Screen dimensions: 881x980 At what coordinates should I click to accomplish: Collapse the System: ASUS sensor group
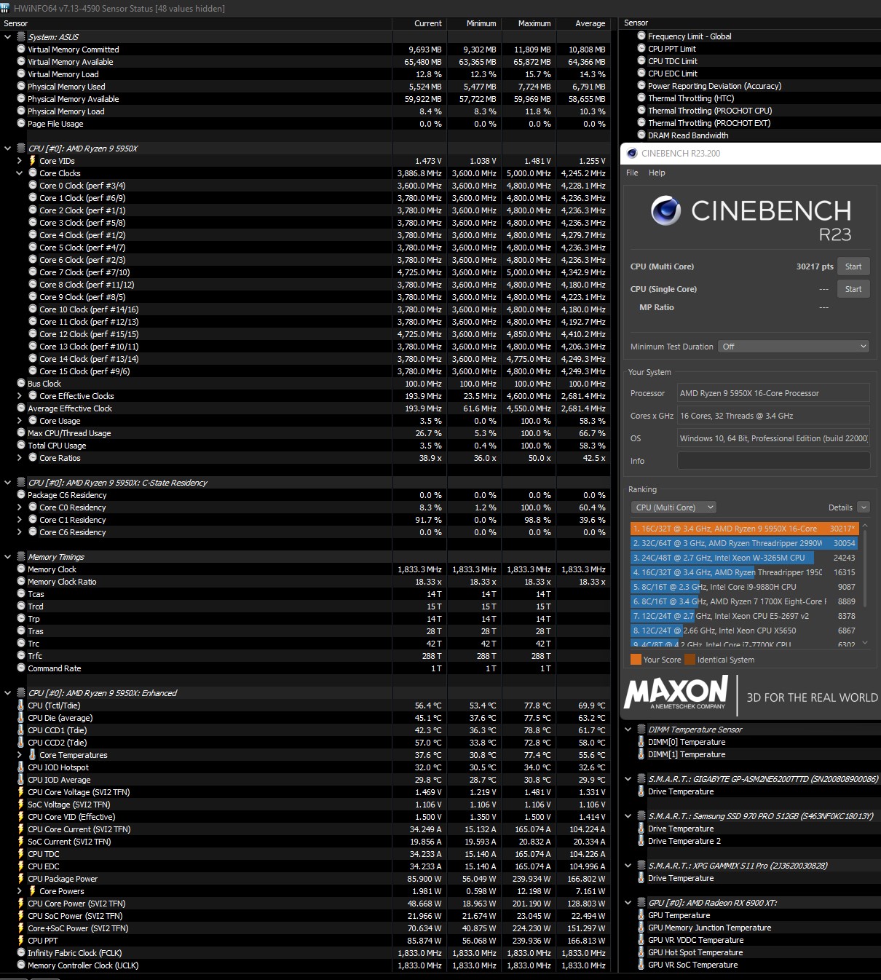pos(8,36)
